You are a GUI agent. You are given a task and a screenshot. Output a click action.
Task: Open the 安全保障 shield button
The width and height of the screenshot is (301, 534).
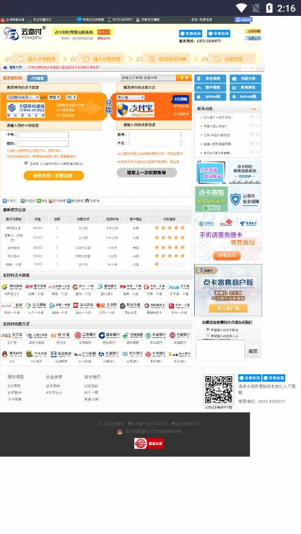tap(210, 78)
